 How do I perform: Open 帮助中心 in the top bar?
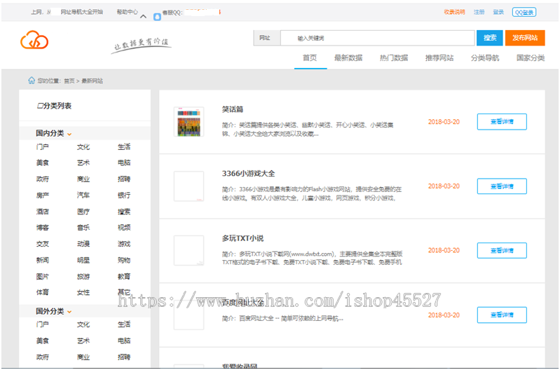[x=127, y=12]
